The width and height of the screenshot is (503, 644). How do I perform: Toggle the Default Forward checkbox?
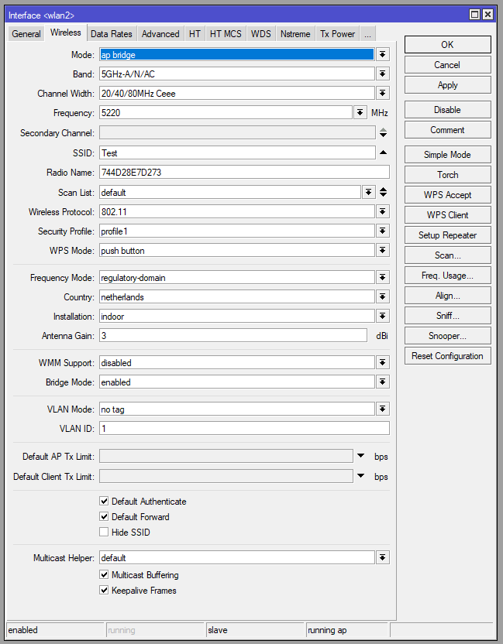point(104,517)
